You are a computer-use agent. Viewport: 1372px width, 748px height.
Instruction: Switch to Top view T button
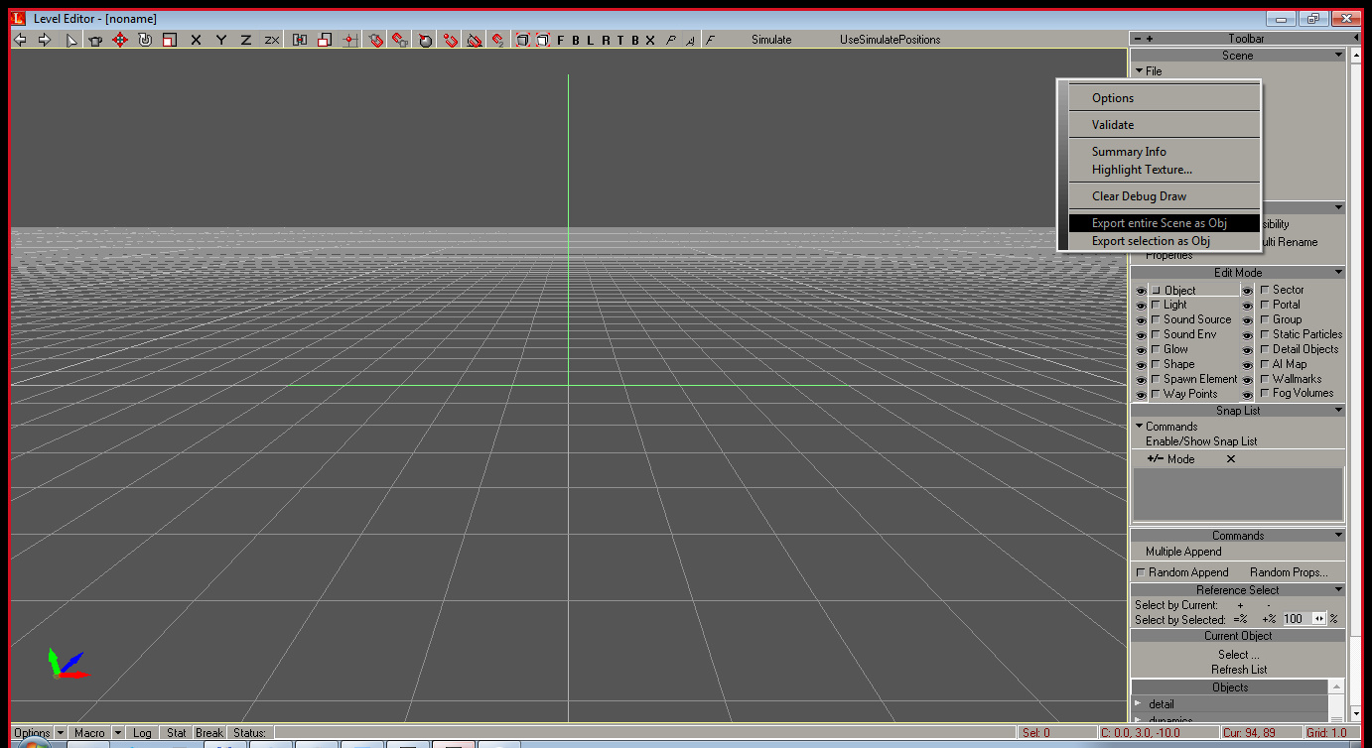[620, 40]
